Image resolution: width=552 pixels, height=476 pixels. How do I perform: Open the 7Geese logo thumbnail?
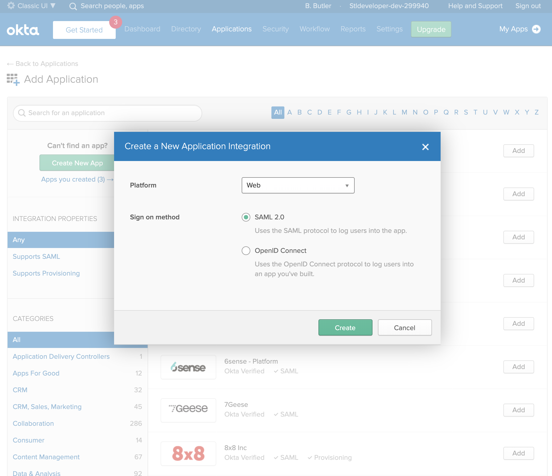click(188, 410)
